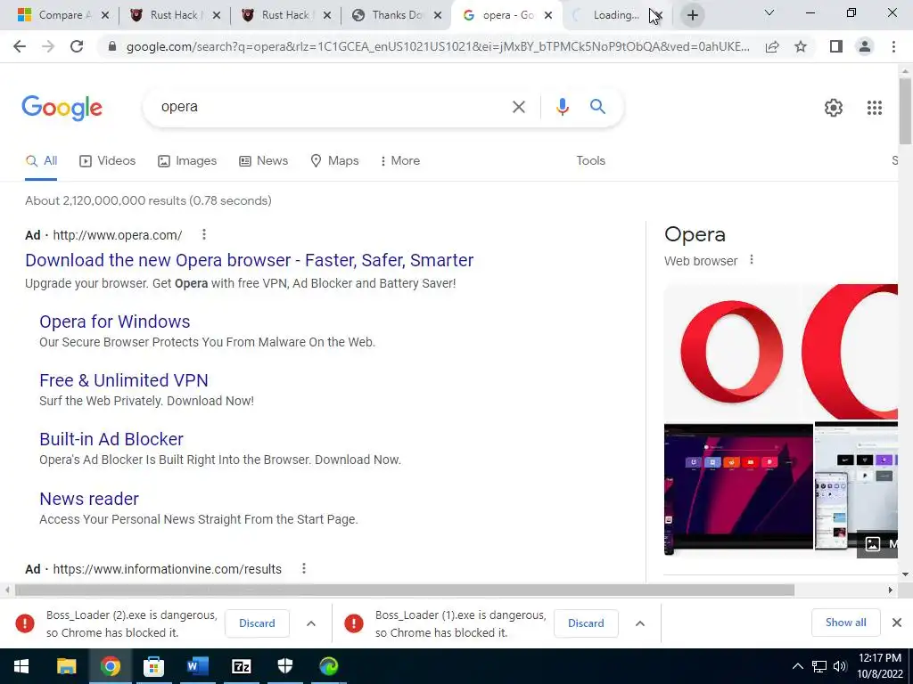Open the Opera browser screenshot thumbnail

739,486
